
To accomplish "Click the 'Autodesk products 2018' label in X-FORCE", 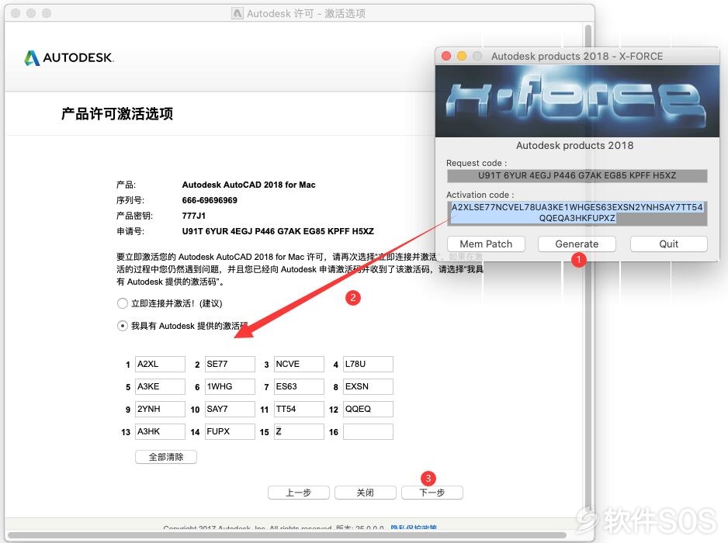I will [575, 145].
